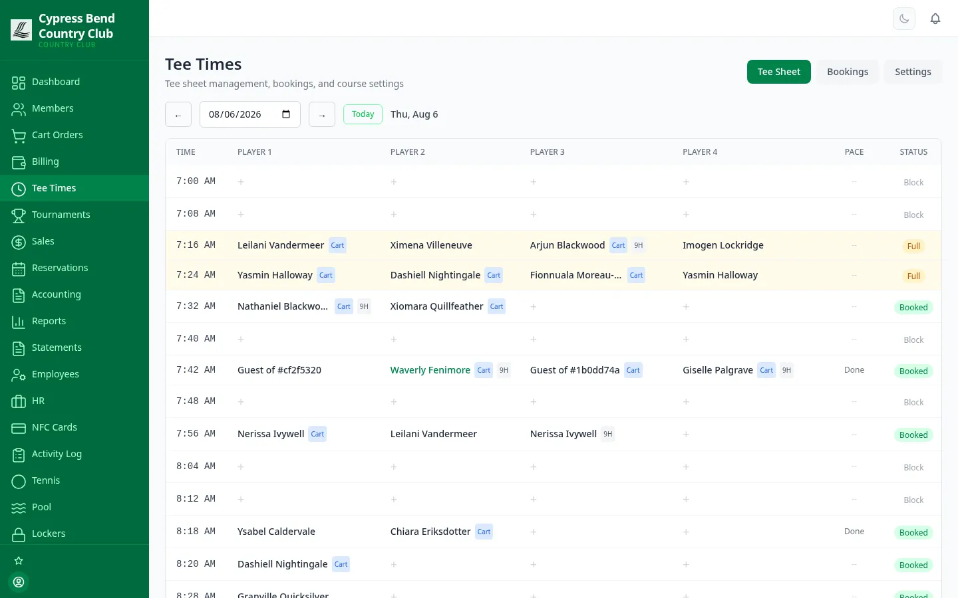Open Accounting in the sidebar

75,294
